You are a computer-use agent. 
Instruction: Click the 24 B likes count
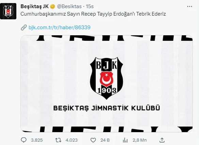tap(105, 140)
